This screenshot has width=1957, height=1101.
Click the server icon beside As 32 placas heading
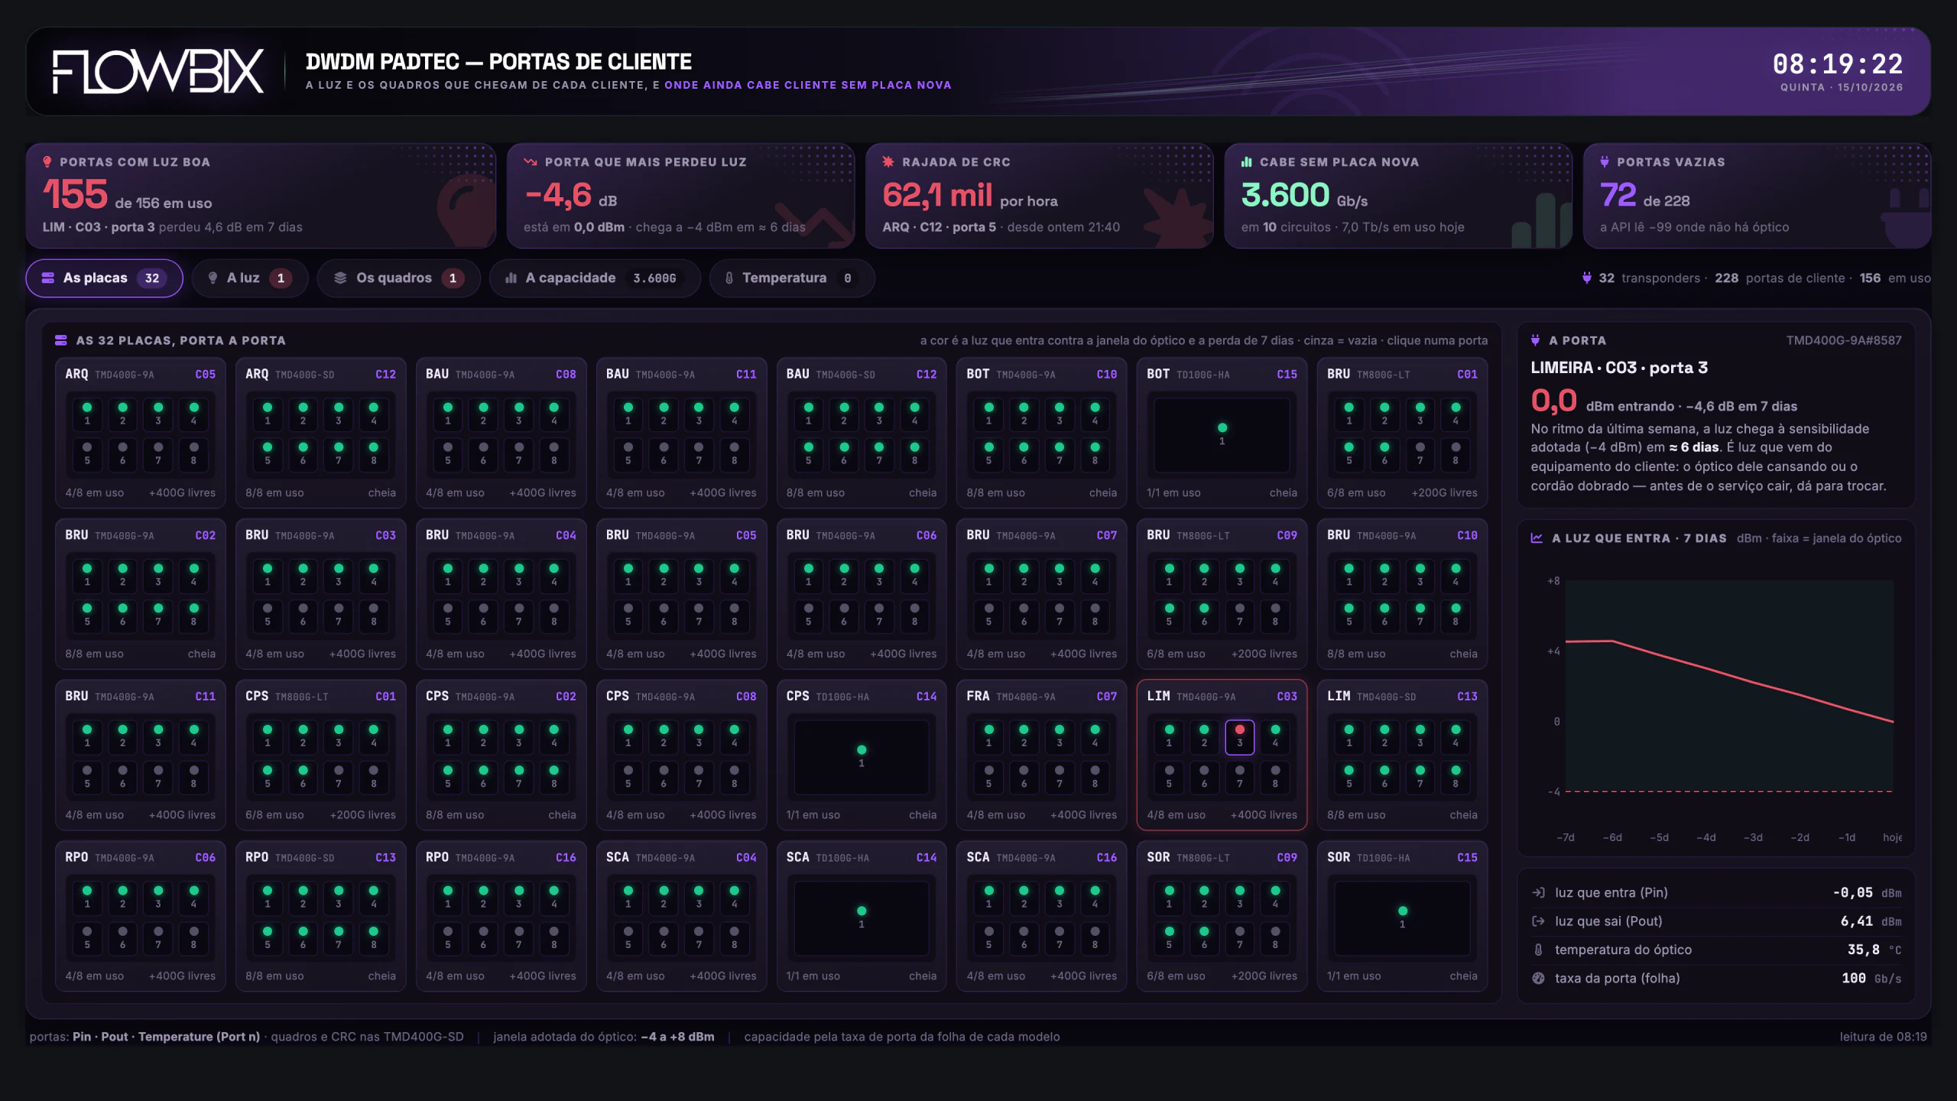pyautogui.click(x=61, y=340)
